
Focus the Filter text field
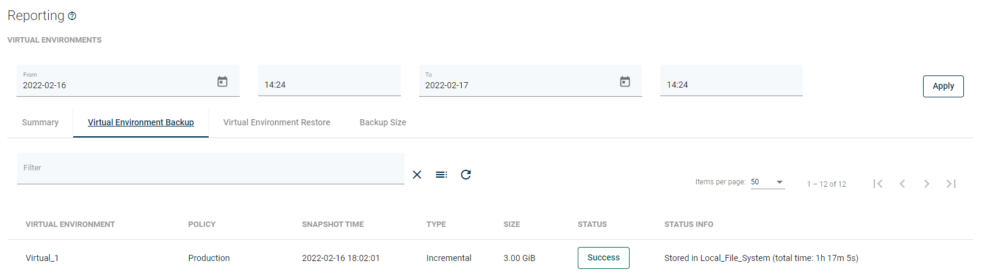[x=210, y=169]
